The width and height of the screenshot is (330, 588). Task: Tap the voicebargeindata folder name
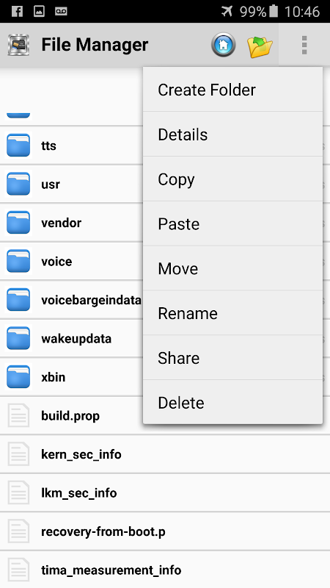(x=91, y=301)
